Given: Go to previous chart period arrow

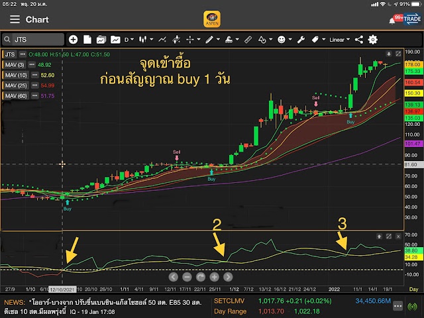Looking at the screenshot, I should pyautogui.click(x=174, y=277).
